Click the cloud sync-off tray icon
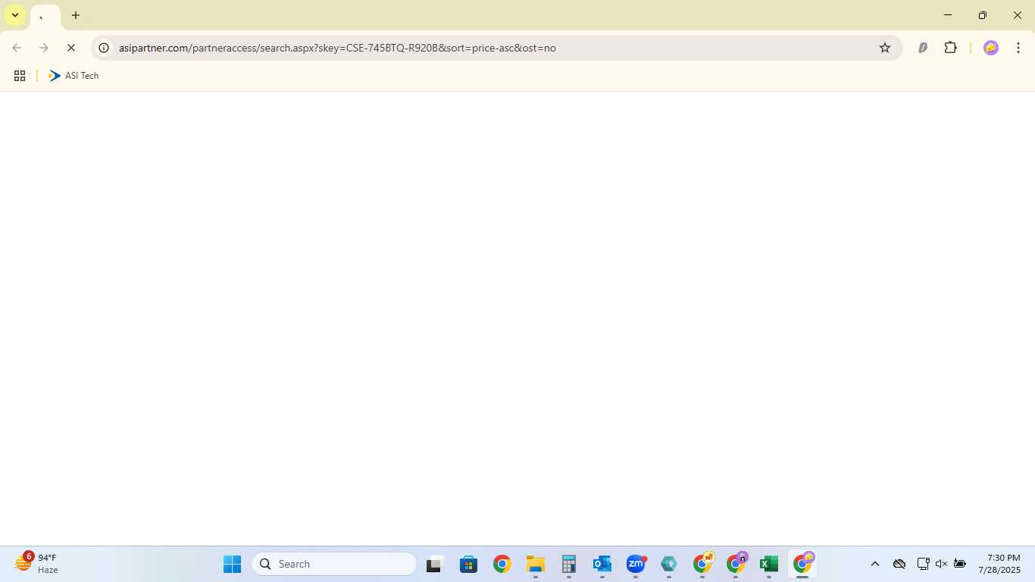1035x582 pixels. pos(899,564)
